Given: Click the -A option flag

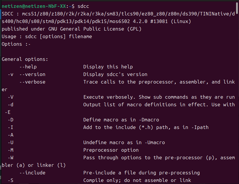Looking at the screenshot, I should 11,135.
